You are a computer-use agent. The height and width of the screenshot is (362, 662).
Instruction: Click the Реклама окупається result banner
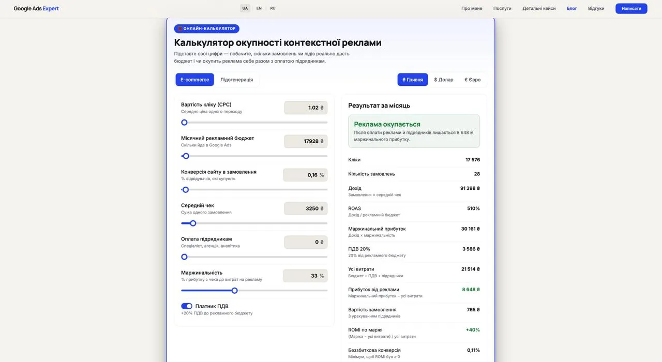tap(414, 131)
